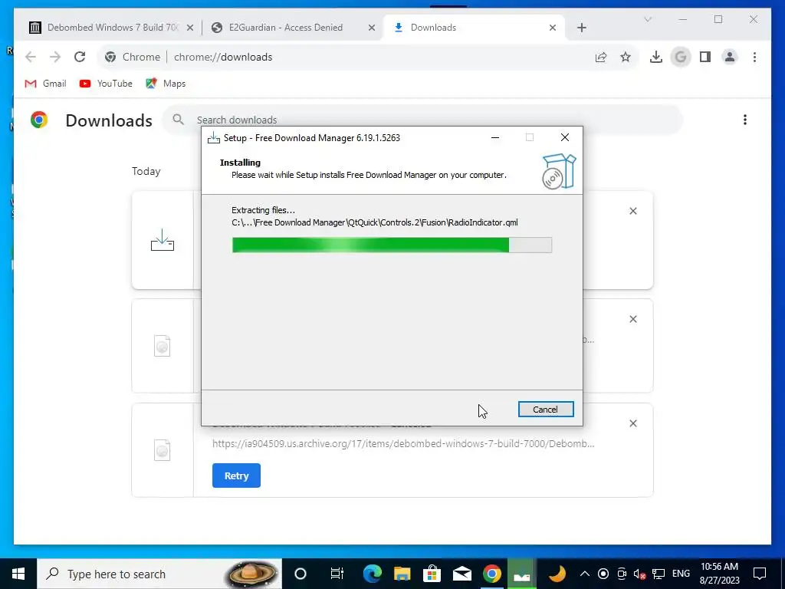Remove the second download entry from list
The image size is (785, 589).
(632, 320)
